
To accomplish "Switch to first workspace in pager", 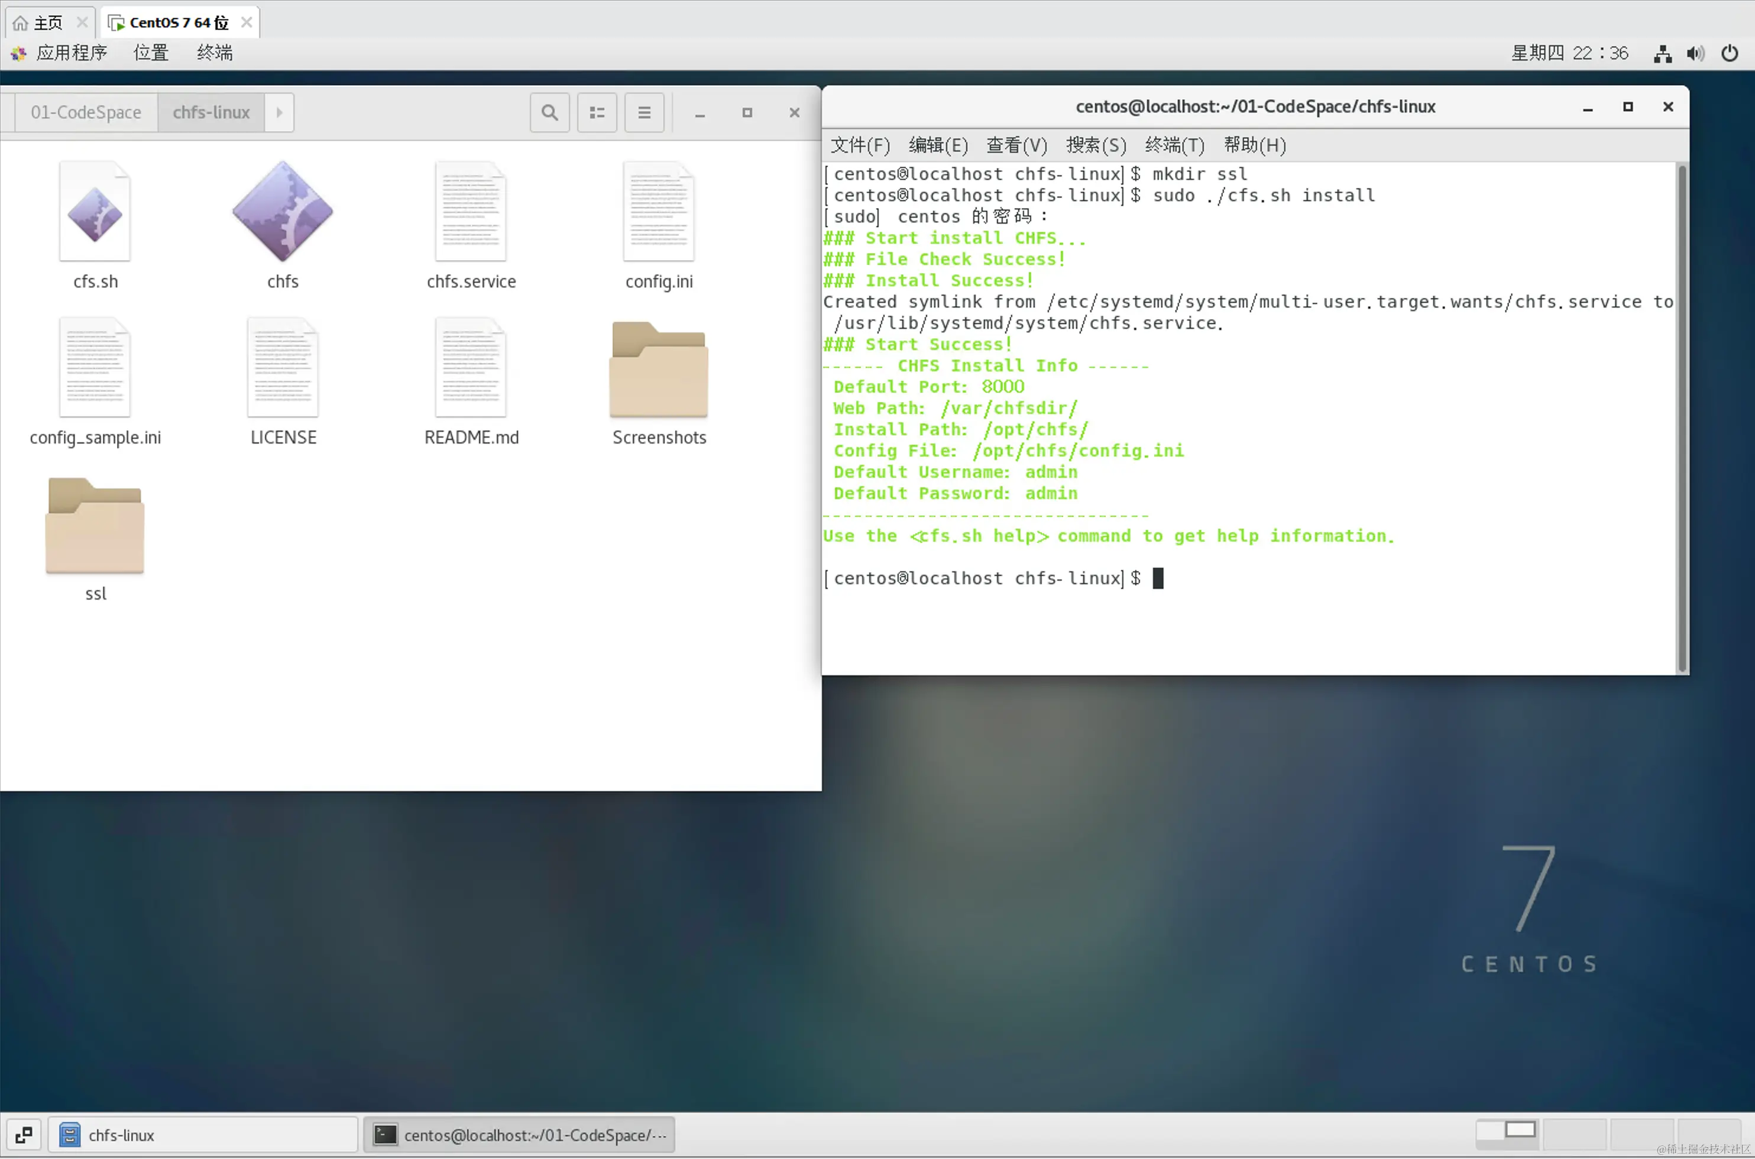I will point(1507,1133).
